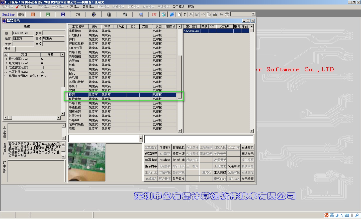Click the JUP toolbar button
The height and width of the screenshot is (219, 361).
point(78,14)
